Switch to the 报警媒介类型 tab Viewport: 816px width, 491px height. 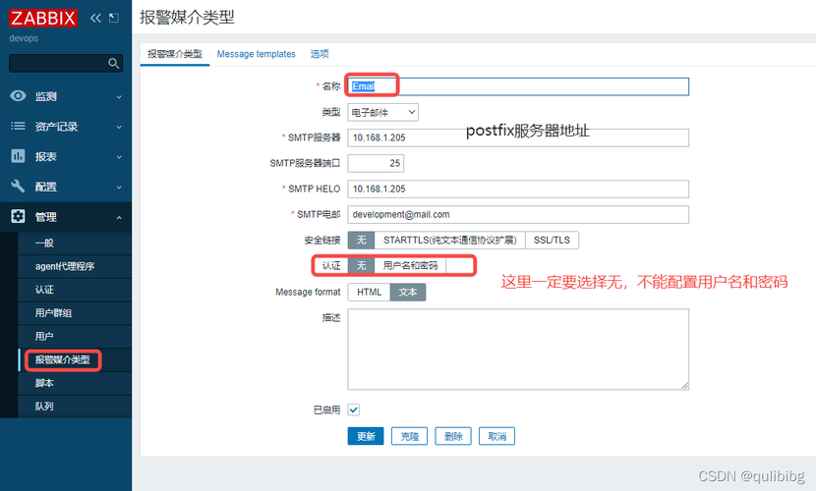(x=175, y=54)
